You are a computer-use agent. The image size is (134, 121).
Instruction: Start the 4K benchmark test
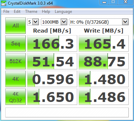pos(16,79)
